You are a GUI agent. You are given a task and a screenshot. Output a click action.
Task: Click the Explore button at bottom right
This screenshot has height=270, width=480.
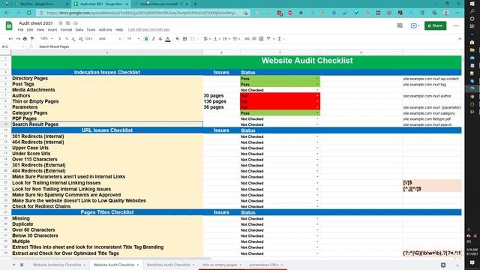[x=443, y=265]
